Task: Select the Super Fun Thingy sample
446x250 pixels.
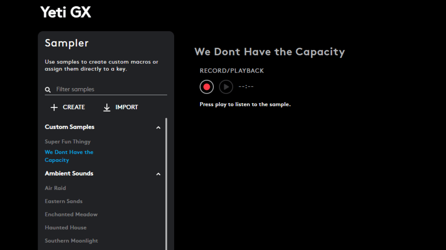Action: tap(68, 142)
